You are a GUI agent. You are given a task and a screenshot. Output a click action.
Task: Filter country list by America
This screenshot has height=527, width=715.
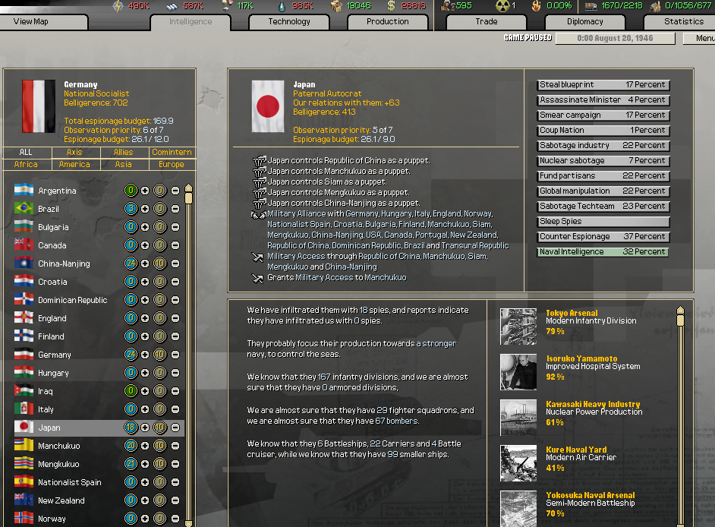tap(75, 165)
